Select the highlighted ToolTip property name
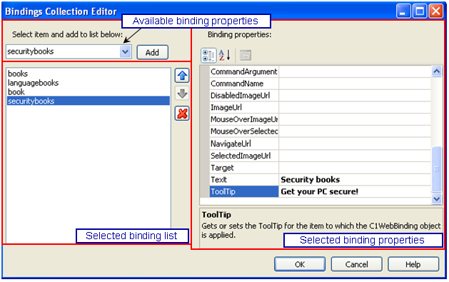The height and width of the screenshot is (282, 449). click(244, 191)
